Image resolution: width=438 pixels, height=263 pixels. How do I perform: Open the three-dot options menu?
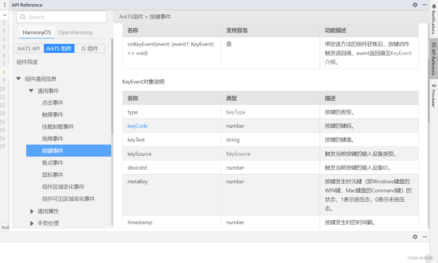point(5,5)
